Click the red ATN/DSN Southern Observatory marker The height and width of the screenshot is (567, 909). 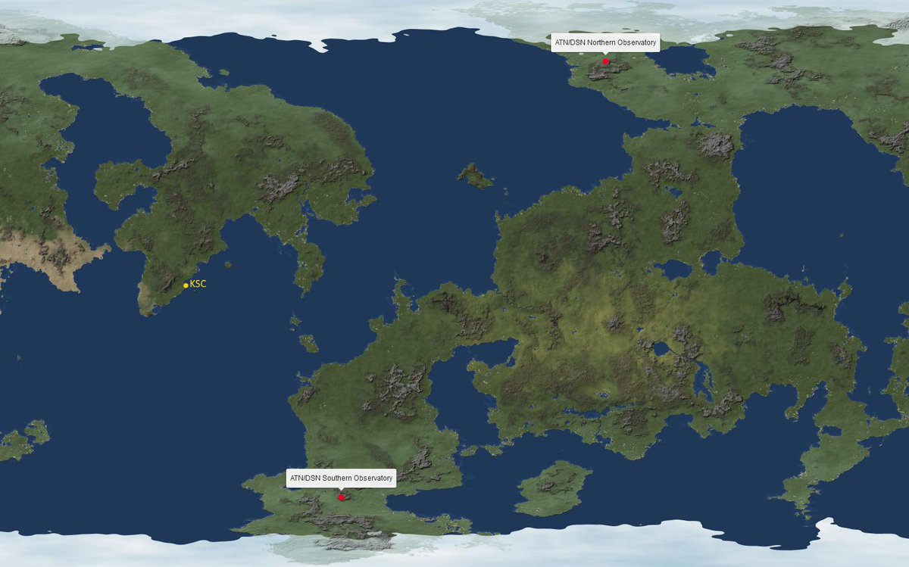point(341,497)
